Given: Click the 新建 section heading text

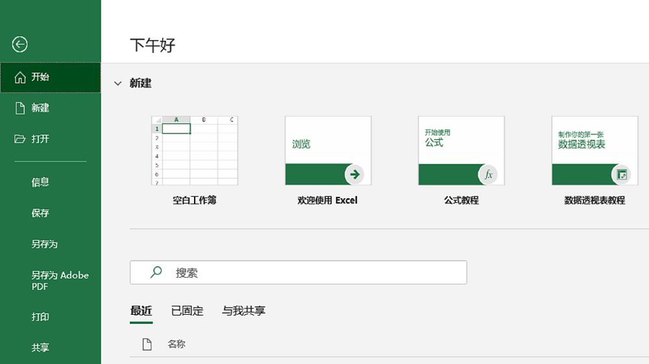Looking at the screenshot, I should [140, 84].
